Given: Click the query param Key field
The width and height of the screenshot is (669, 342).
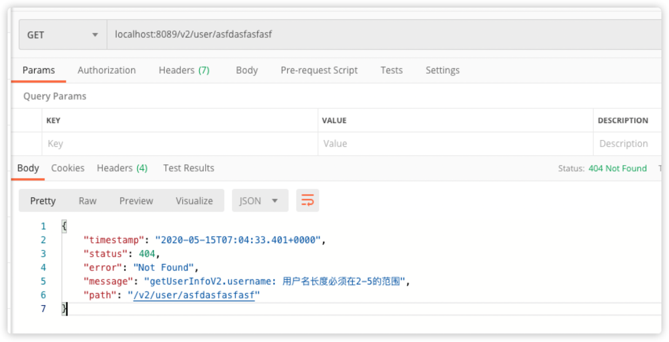Looking at the screenshot, I should [180, 144].
